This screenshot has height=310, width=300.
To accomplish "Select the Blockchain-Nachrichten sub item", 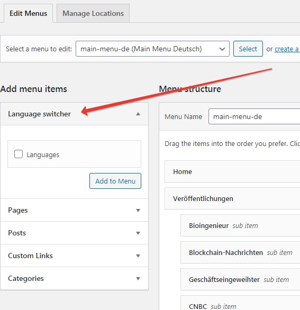I will 240,252.
